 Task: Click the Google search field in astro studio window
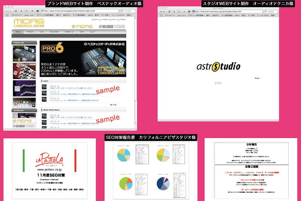(271, 12)
